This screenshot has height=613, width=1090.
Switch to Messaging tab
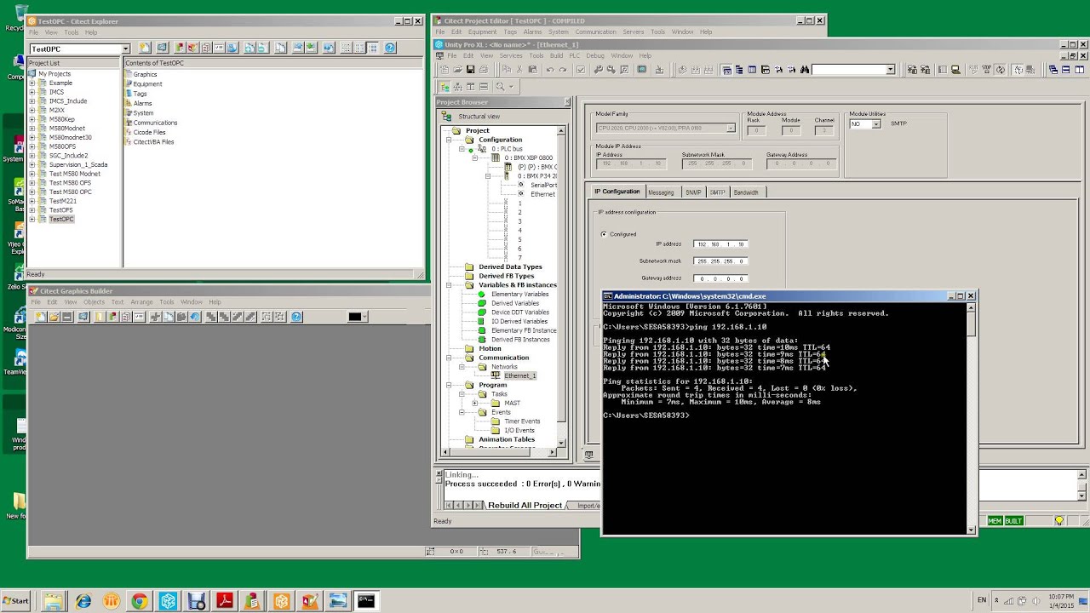coord(661,192)
